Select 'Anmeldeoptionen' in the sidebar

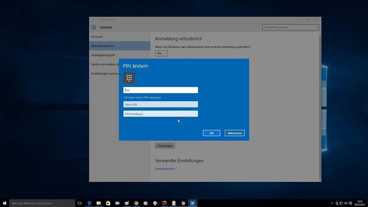(x=120, y=46)
